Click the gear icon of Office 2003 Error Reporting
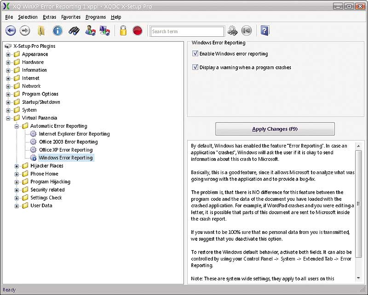 [x=33, y=142]
